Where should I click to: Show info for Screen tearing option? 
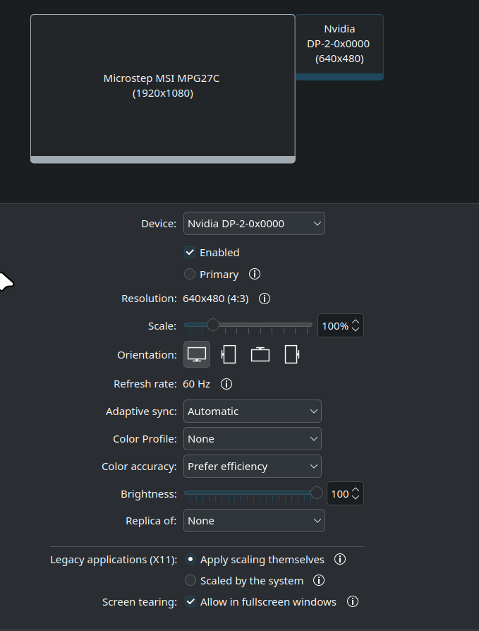pyautogui.click(x=353, y=601)
